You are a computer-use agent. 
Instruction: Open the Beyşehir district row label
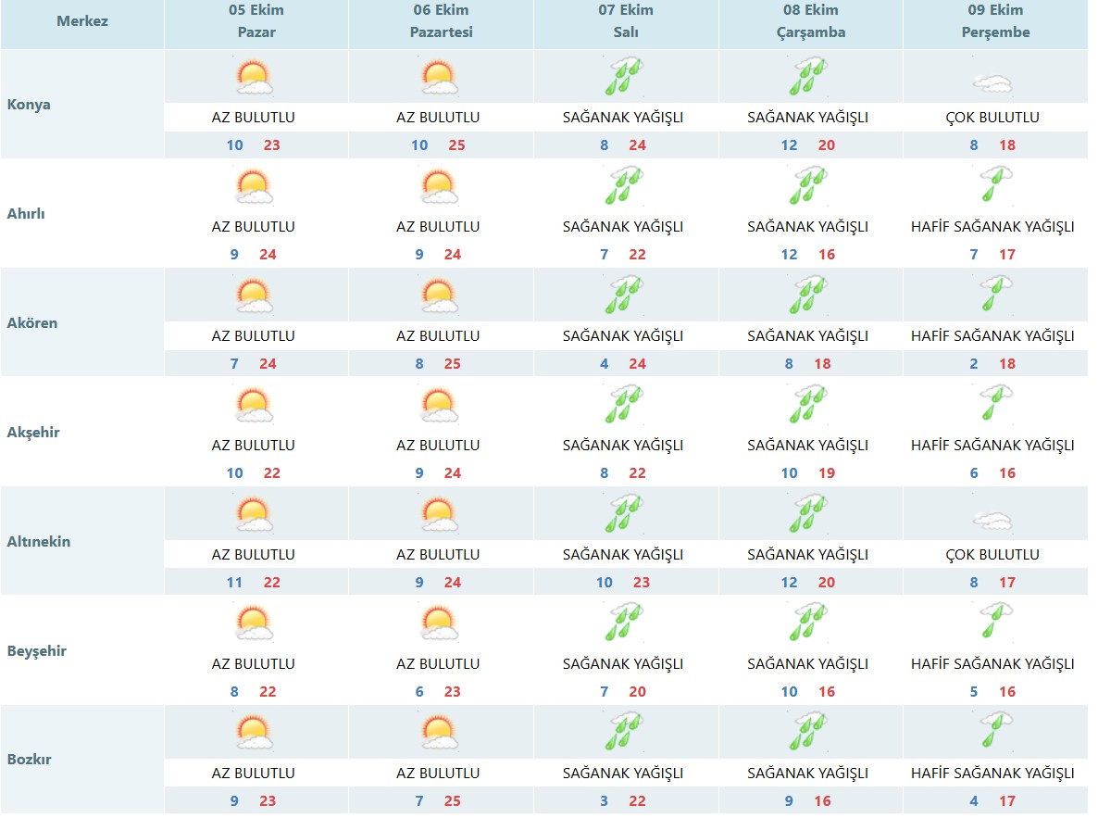coord(37,651)
